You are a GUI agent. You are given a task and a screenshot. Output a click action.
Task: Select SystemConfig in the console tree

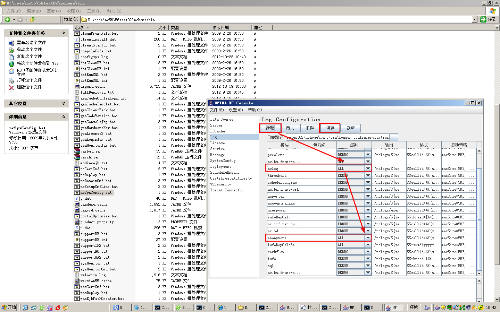click(x=223, y=161)
